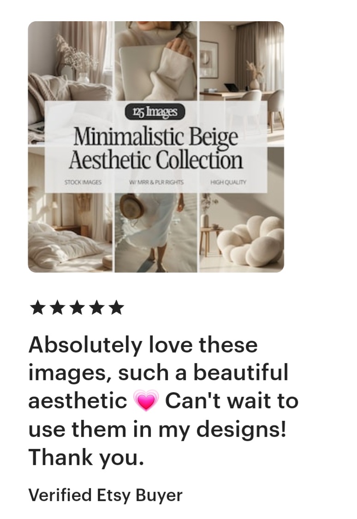Click the middle star of the five-star rating
357x519 pixels.
click(77, 308)
